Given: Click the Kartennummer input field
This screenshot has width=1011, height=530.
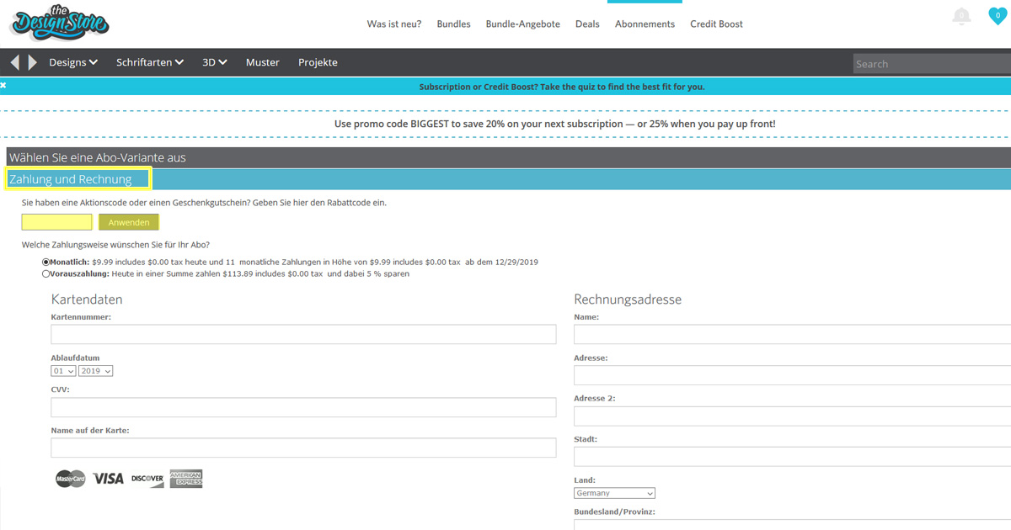Looking at the screenshot, I should pyautogui.click(x=303, y=335).
